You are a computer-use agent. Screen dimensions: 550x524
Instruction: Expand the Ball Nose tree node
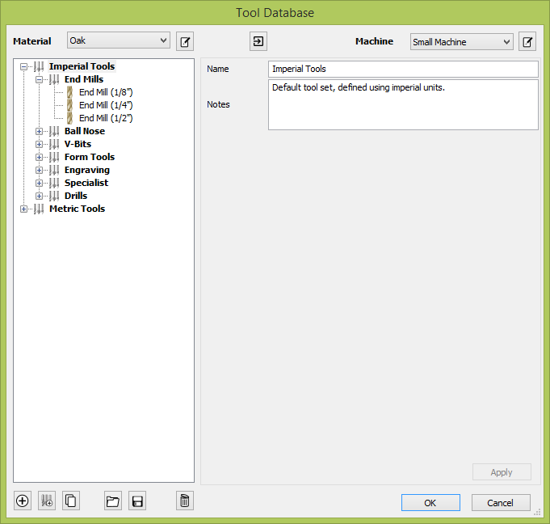point(39,131)
